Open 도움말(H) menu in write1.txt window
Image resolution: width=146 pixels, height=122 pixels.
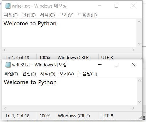pyautogui.click(x=87, y=15)
